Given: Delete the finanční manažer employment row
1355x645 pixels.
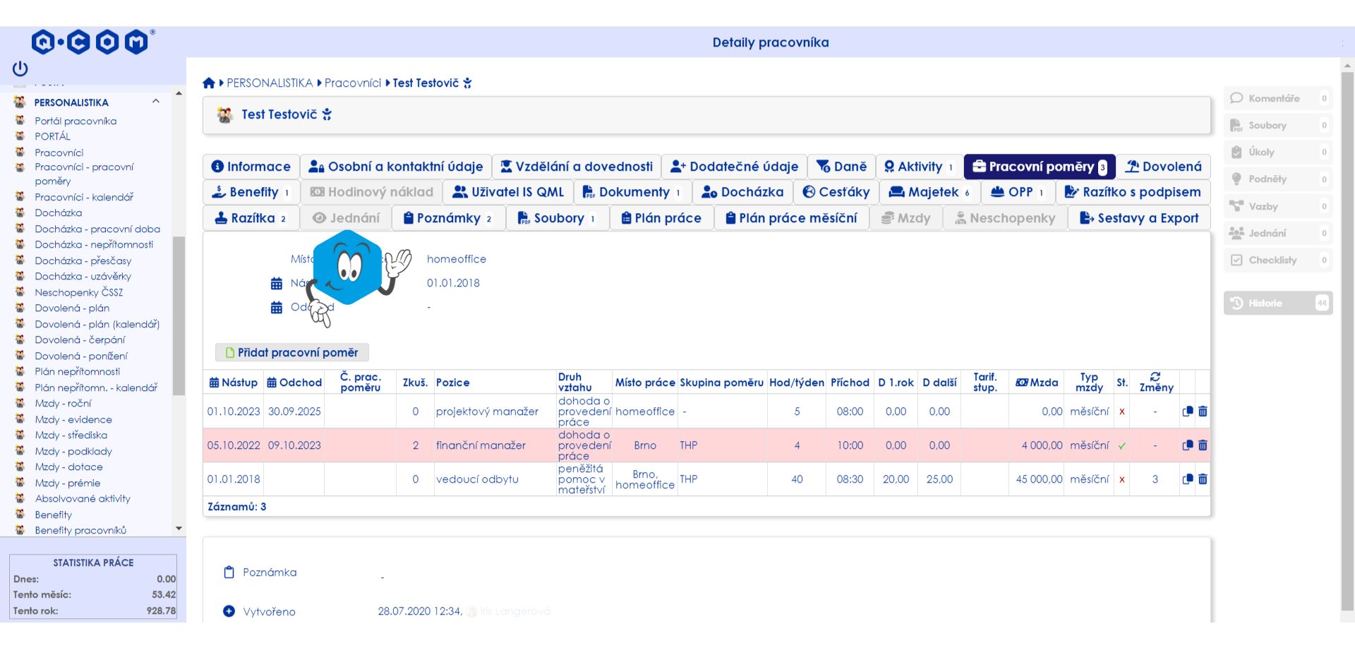Looking at the screenshot, I should coord(1203,445).
